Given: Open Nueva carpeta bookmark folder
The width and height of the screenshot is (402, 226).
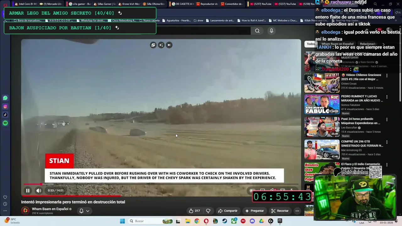Looking at the screenshot, I should (x=149, y=20).
